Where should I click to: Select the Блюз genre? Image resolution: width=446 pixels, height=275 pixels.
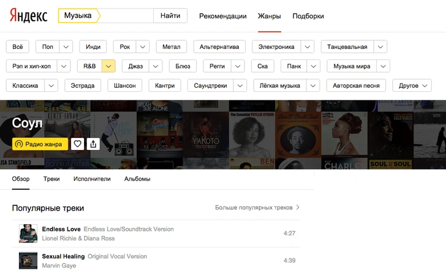coord(183,66)
